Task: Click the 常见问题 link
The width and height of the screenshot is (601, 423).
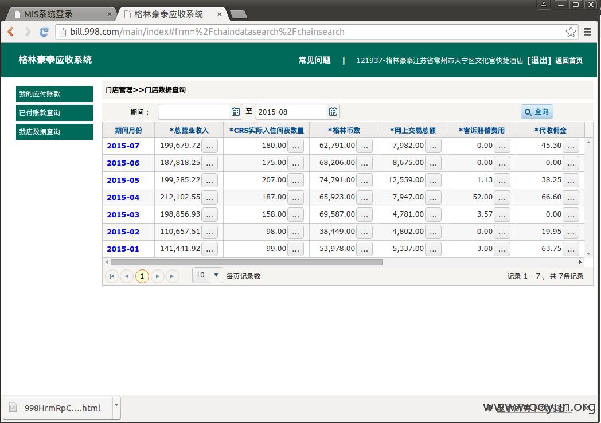Action: coord(314,61)
